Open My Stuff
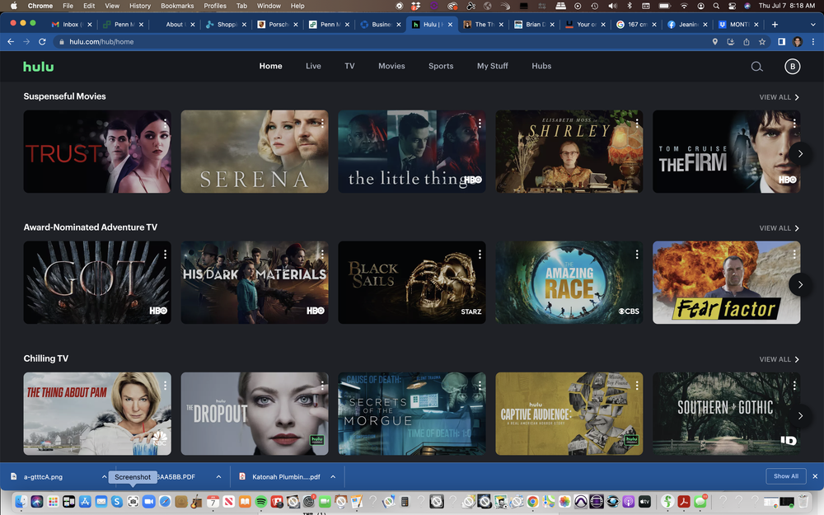 [x=493, y=66]
